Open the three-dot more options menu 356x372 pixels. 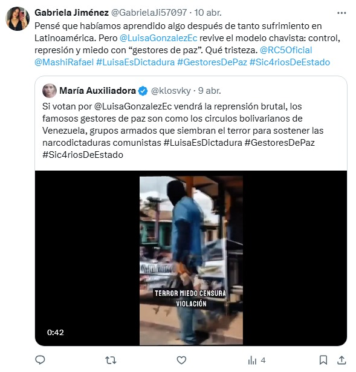(341, 13)
